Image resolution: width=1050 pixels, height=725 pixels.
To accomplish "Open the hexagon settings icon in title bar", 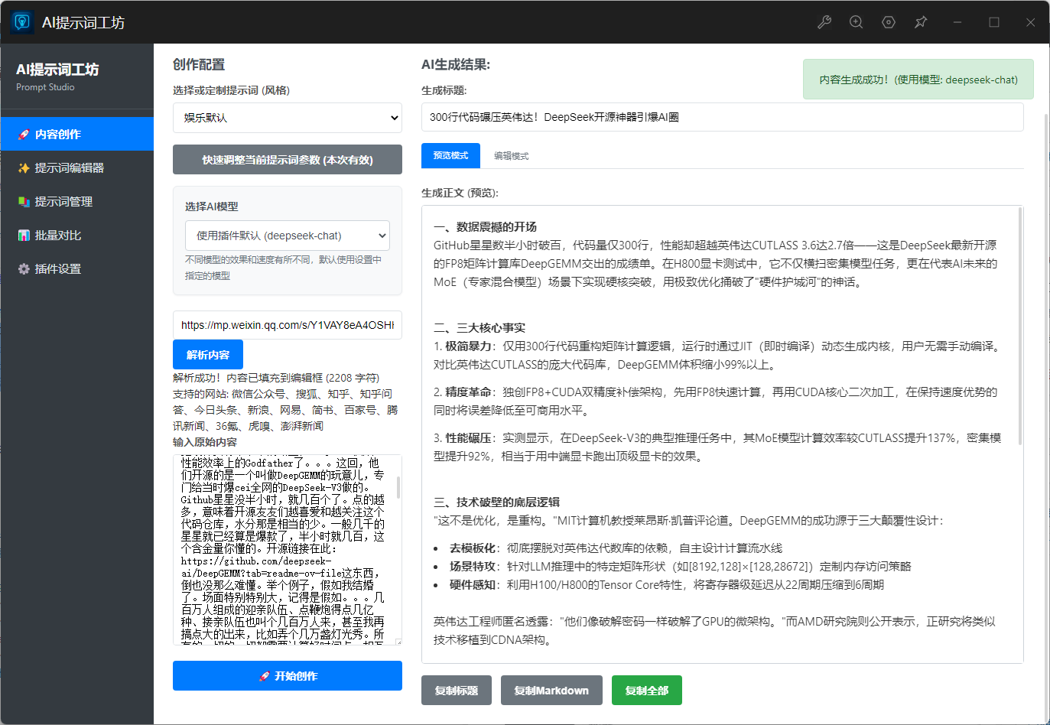I will click(889, 22).
